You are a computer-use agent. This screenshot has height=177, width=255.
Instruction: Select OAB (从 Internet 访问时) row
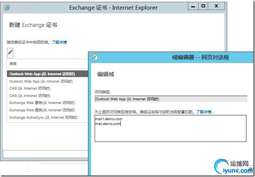(48, 88)
